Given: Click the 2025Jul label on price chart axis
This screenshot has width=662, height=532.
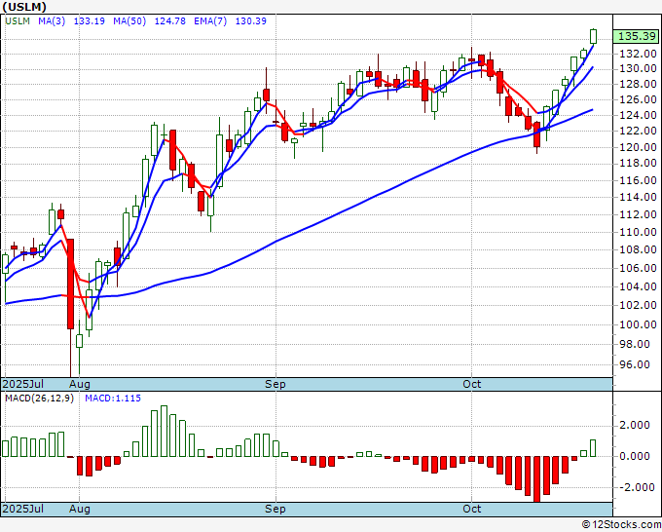Looking at the screenshot, I should (22, 384).
